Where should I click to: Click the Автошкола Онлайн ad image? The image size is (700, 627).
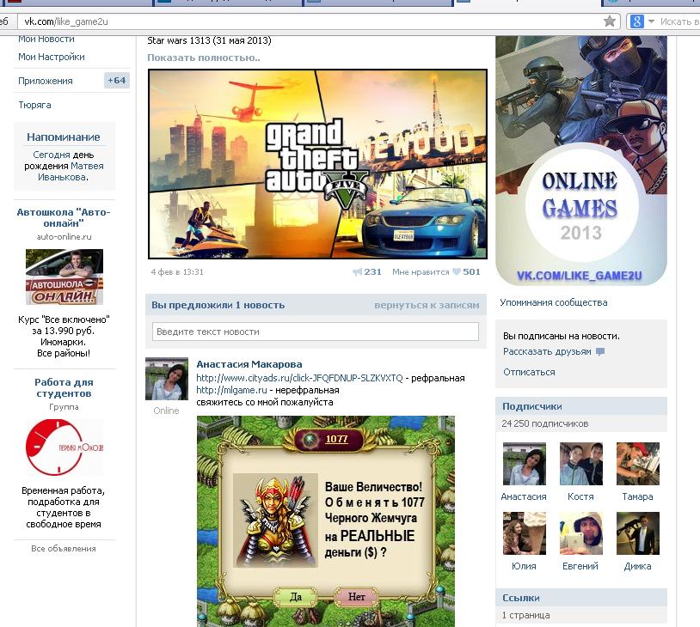click(64, 277)
